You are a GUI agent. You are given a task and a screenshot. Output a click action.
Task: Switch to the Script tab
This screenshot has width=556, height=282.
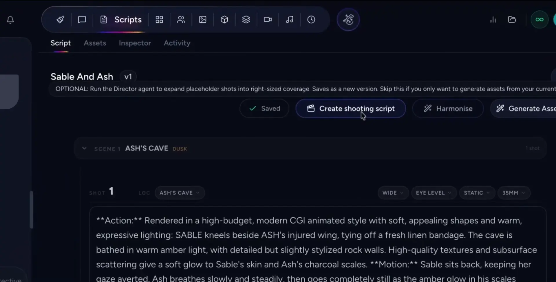pos(61,43)
